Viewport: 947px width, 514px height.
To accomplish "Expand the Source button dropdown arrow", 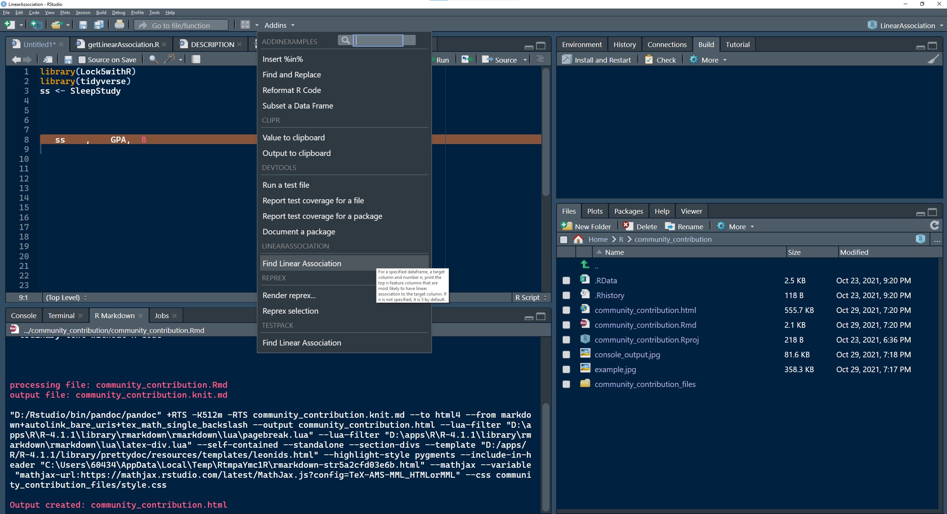I will (x=525, y=60).
